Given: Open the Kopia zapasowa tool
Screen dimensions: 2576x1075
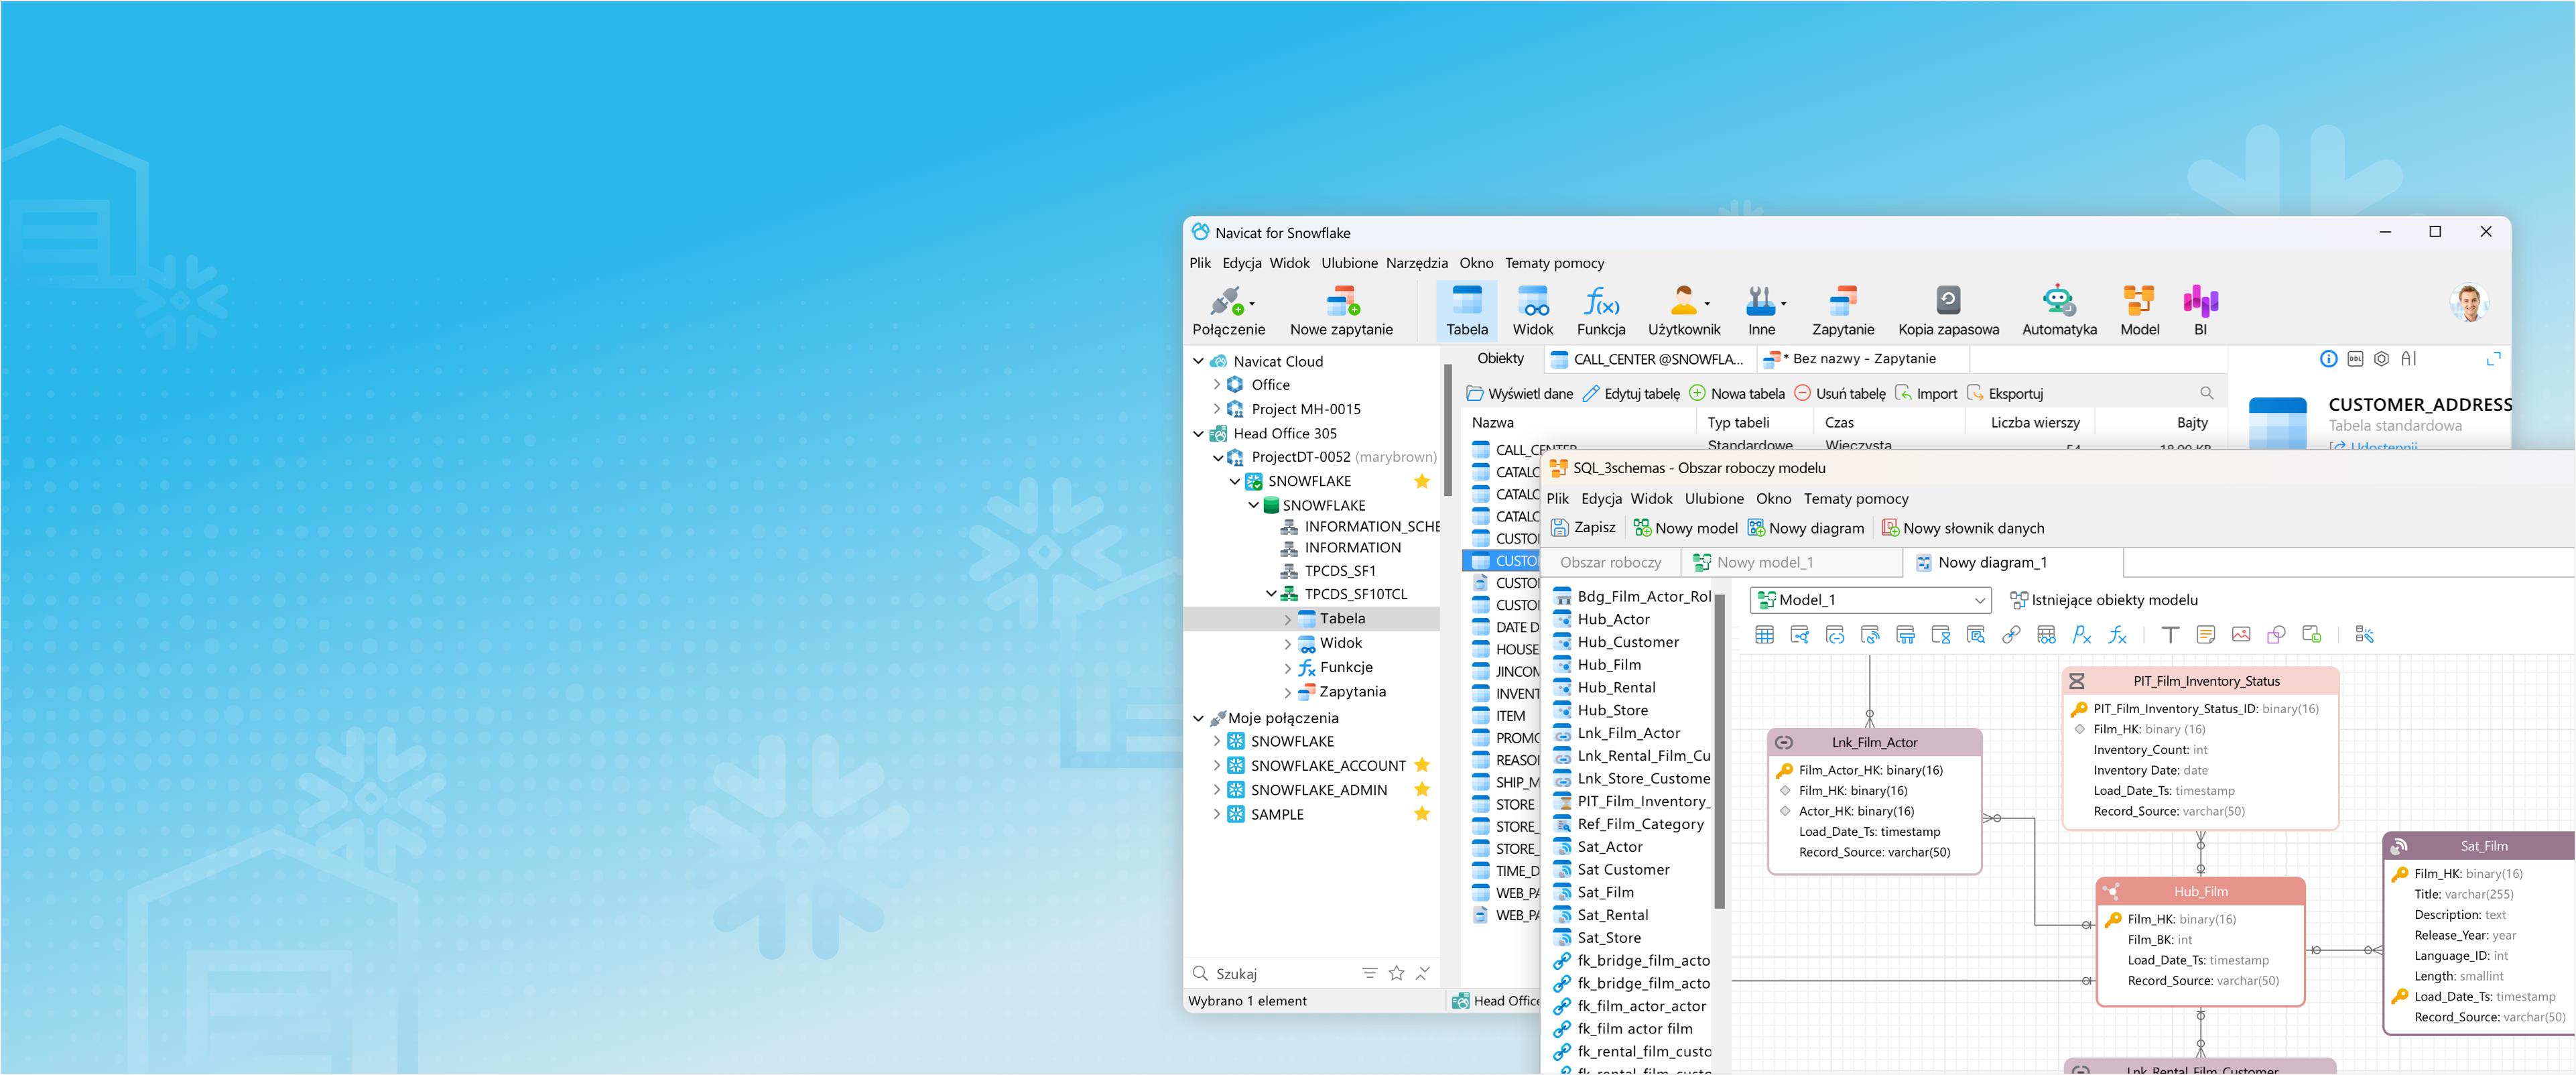Looking at the screenshot, I should (x=1948, y=311).
